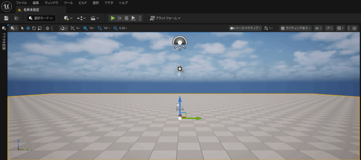Click the Browse content folder icon
This screenshot has width=361, height=160.
coord(16,18)
